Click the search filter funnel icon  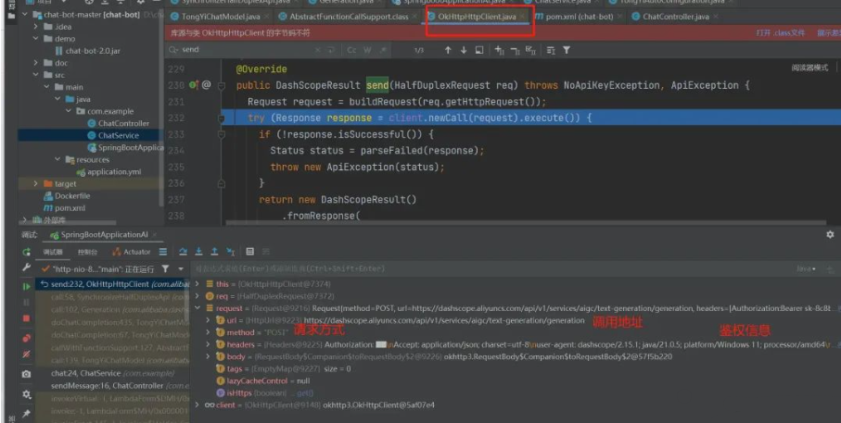(x=567, y=50)
